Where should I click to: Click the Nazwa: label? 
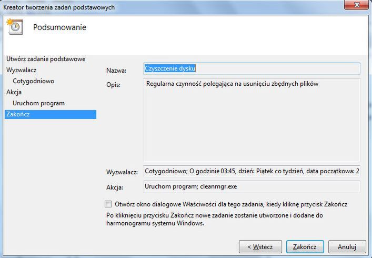pyautogui.click(x=116, y=71)
